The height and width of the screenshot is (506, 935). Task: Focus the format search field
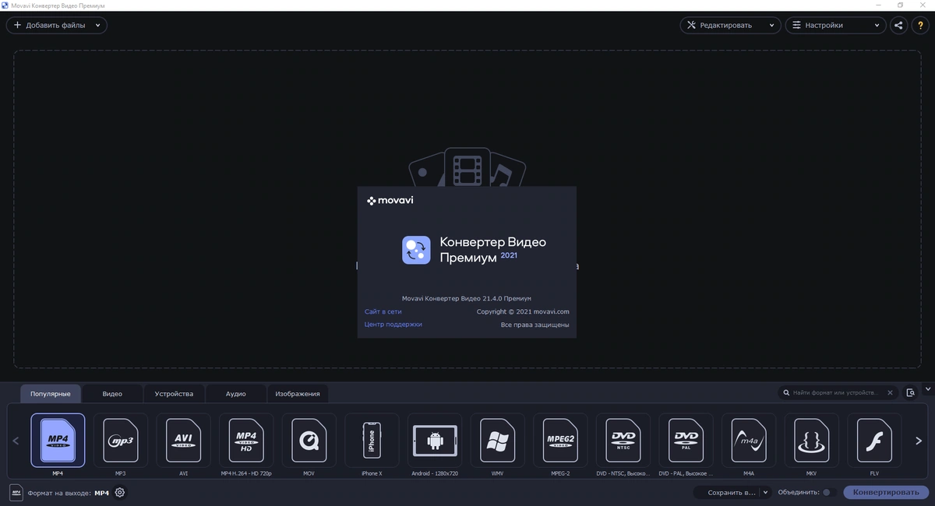pos(838,393)
